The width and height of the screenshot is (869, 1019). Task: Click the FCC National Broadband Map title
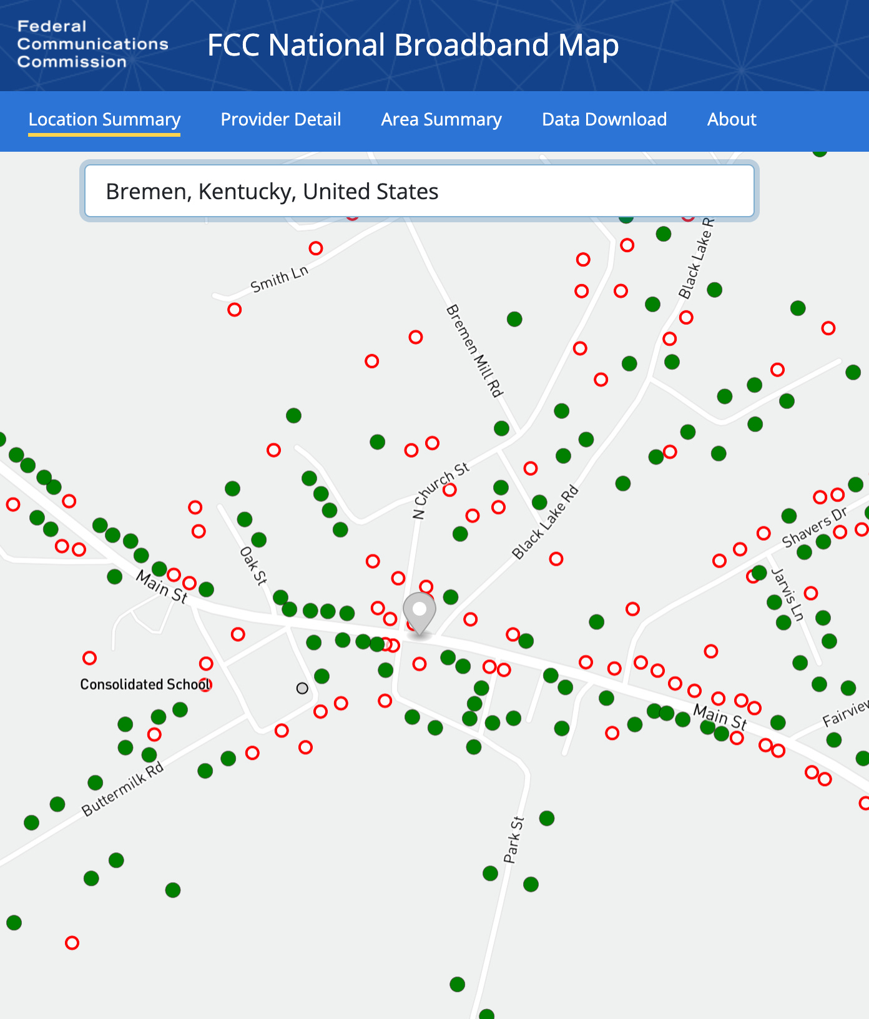tap(413, 45)
